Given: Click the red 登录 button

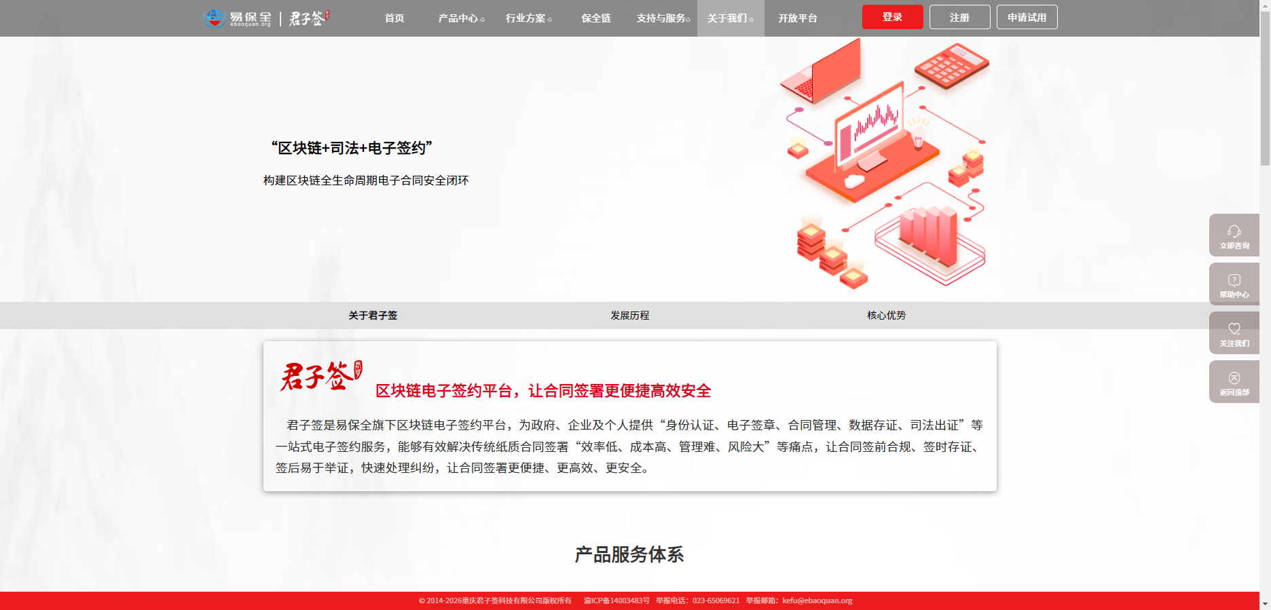Looking at the screenshot, I should pyautogui.click(x=892, y=17).
